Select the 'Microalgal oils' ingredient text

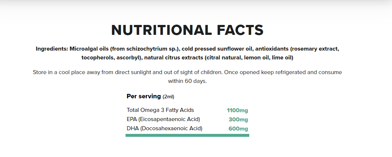(x=89, y=49)
